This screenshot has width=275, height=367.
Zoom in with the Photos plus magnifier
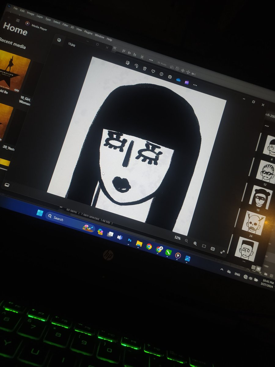[195, 243]
